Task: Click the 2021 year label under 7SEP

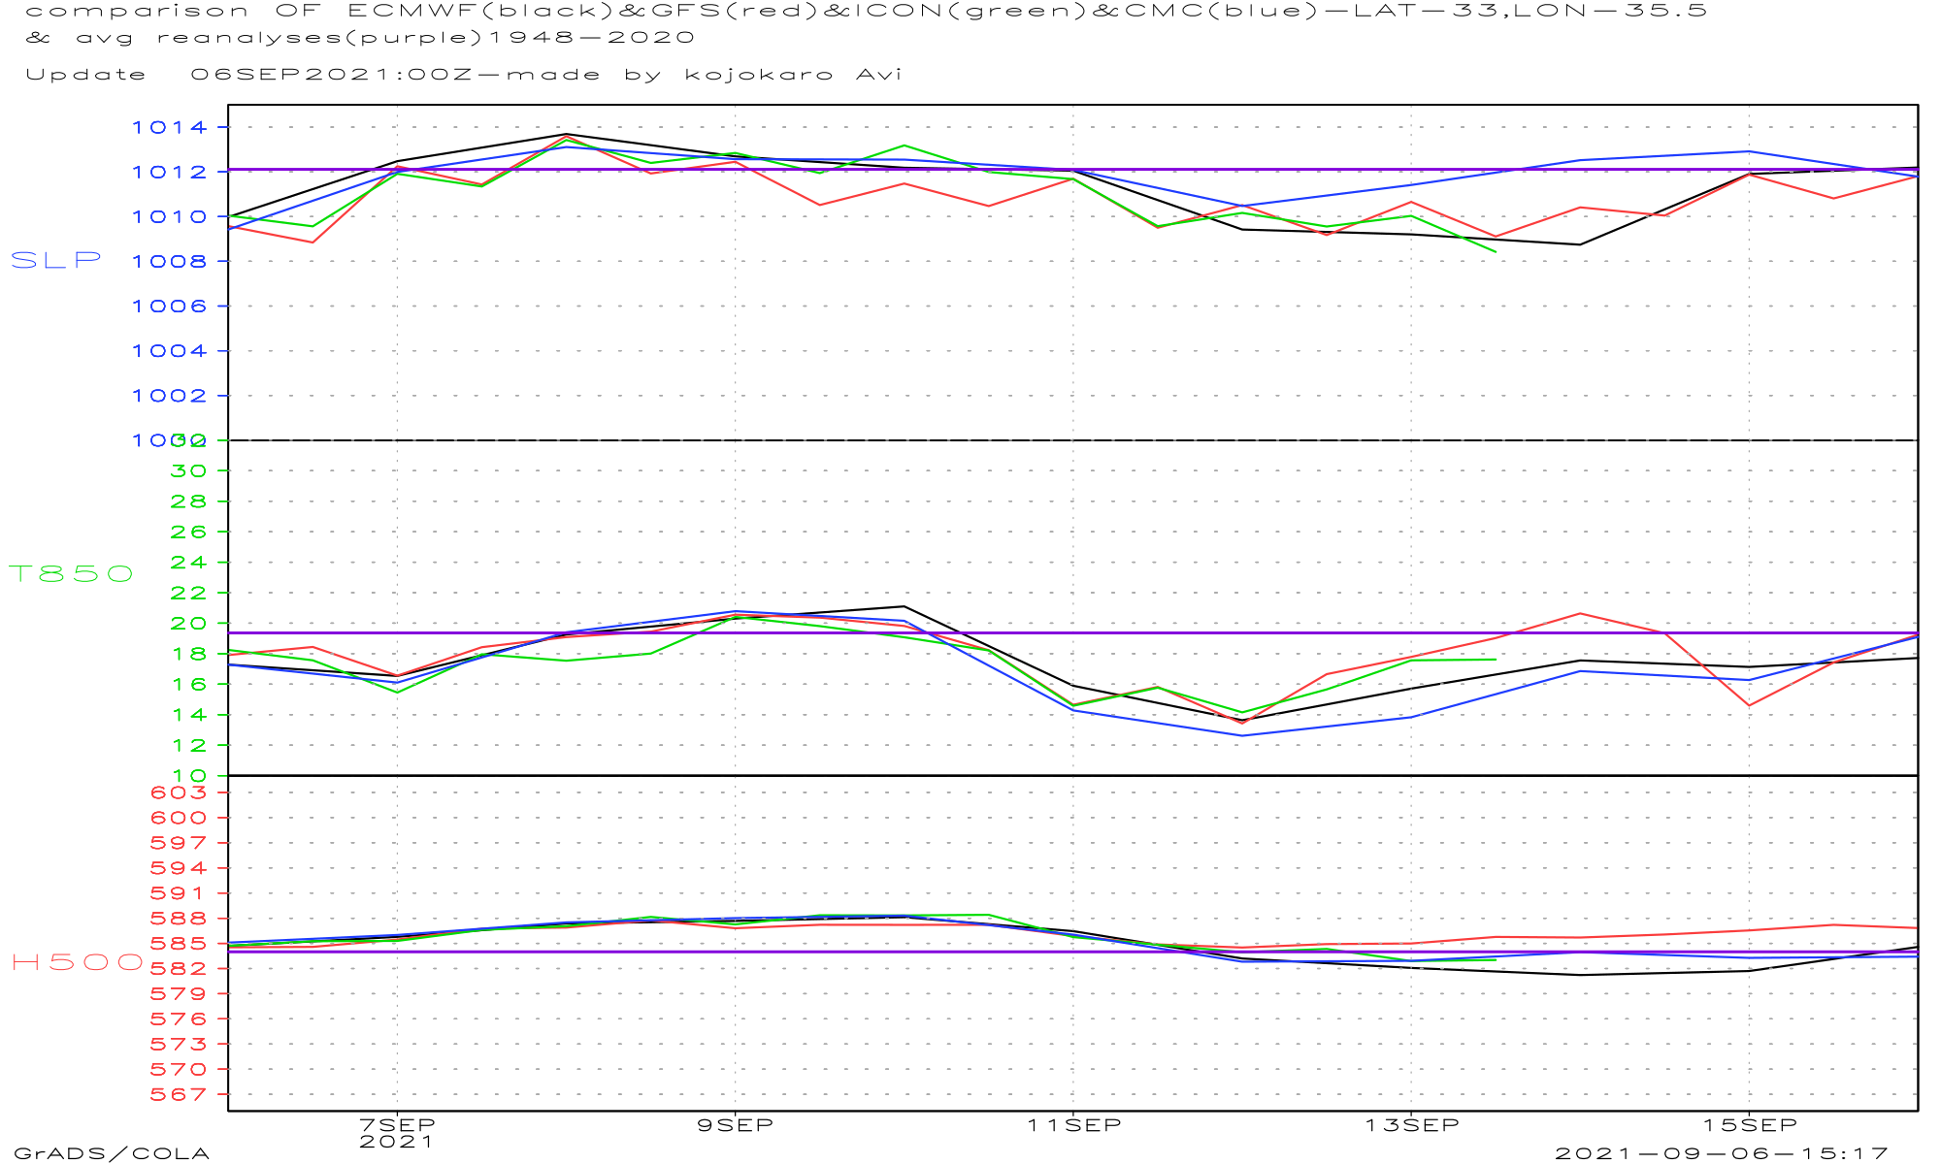Action: coord(397,1142)
